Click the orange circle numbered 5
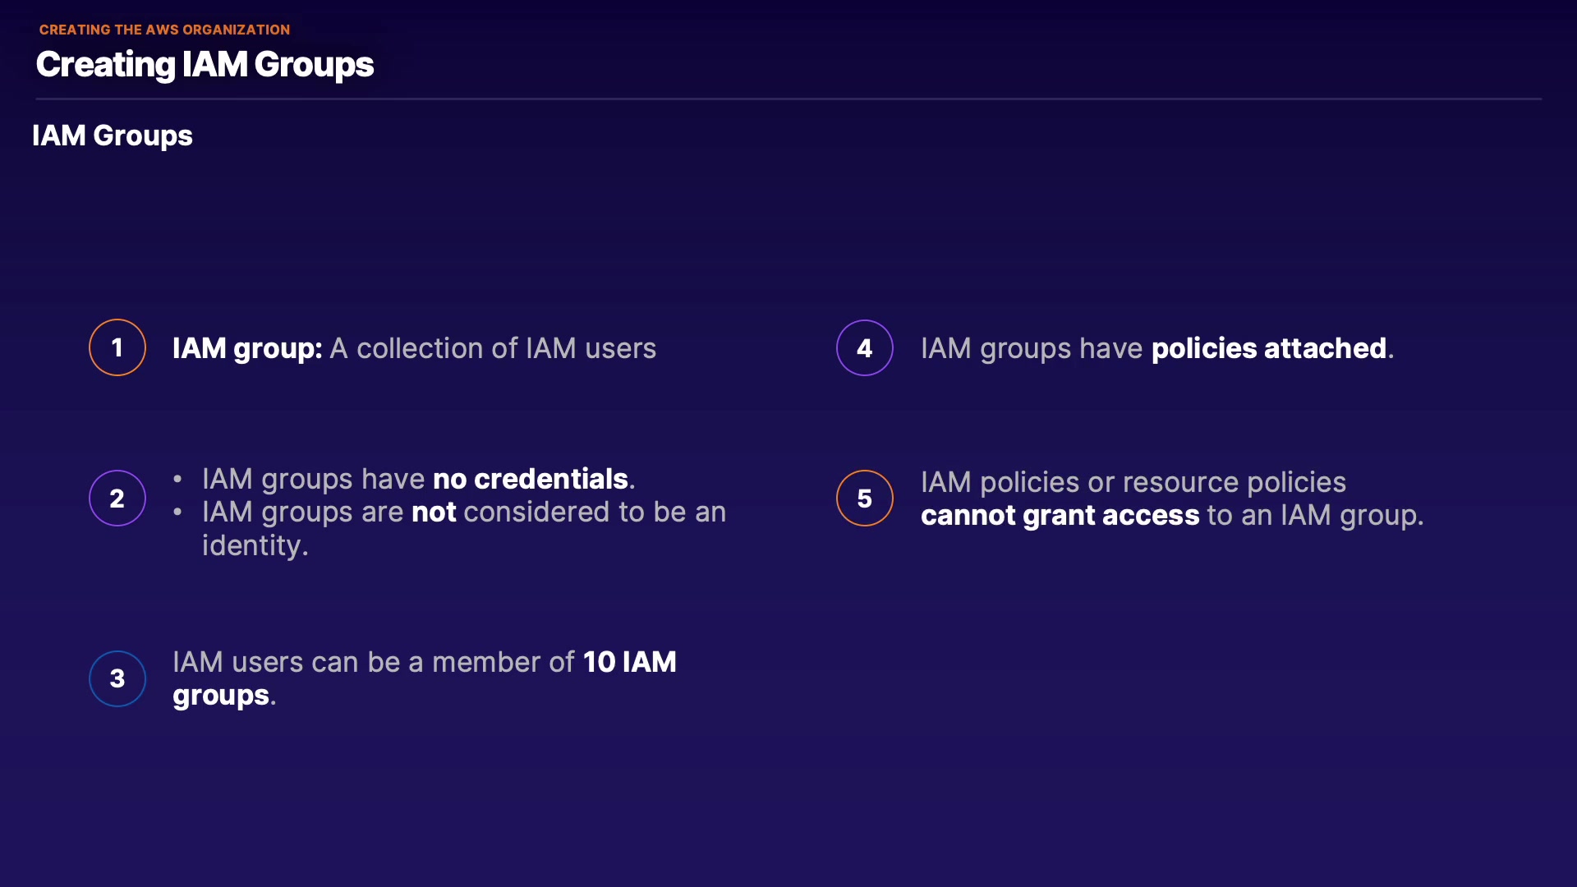The height and width of the screenshot is (887, 1577). (864, 498)
